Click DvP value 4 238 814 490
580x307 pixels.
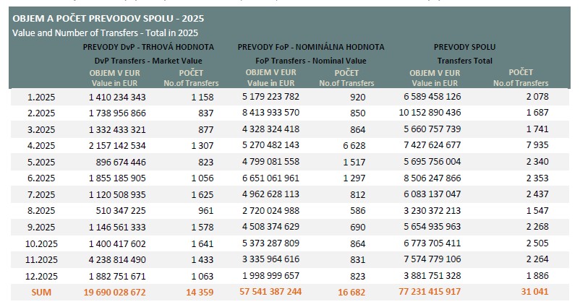118,259
